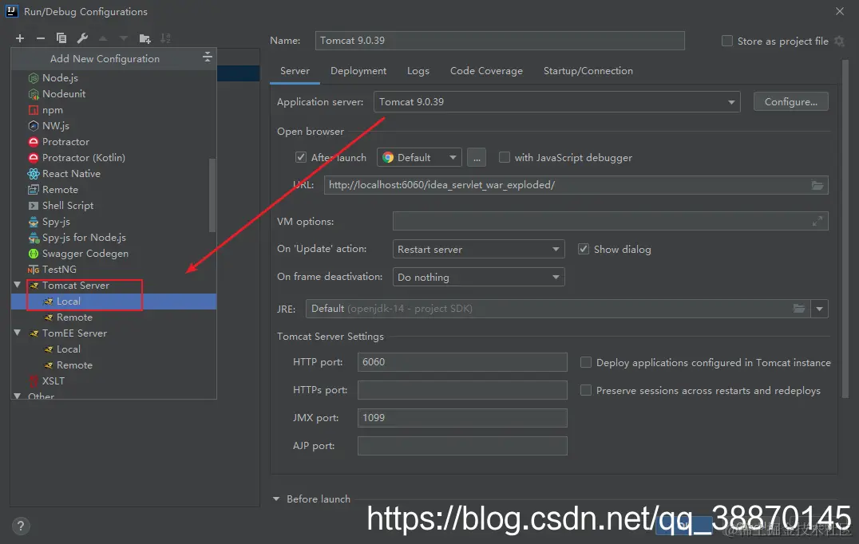Collapse the TomEE Server tree node
Viewport: 859px width, 544px height.
click(17, 333)
